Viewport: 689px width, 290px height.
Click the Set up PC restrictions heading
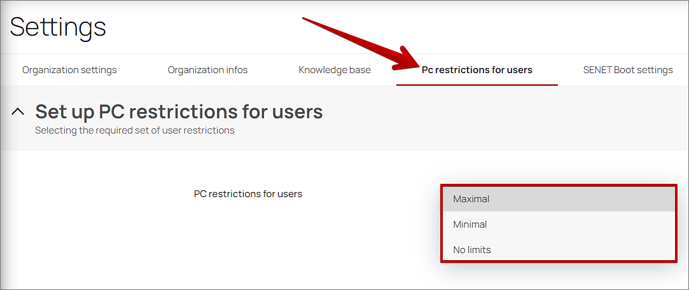click(x=179, y=112)
